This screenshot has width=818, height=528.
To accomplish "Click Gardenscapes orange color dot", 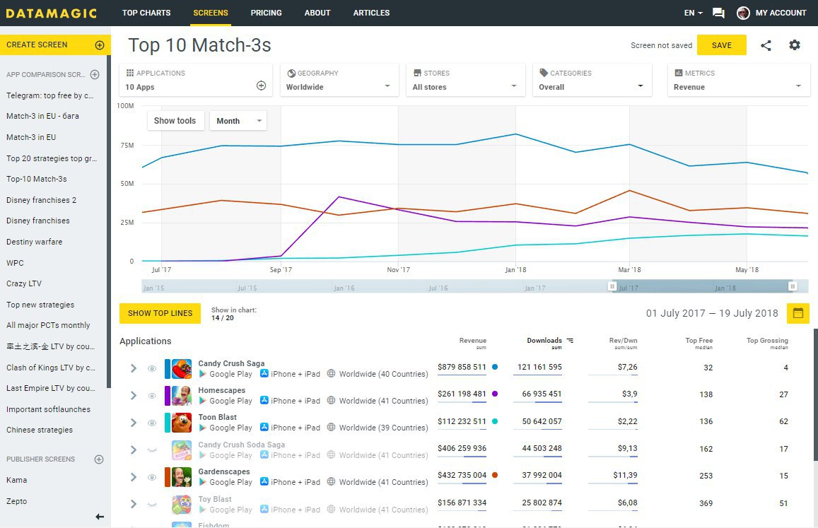I will (x=495, y=476).
